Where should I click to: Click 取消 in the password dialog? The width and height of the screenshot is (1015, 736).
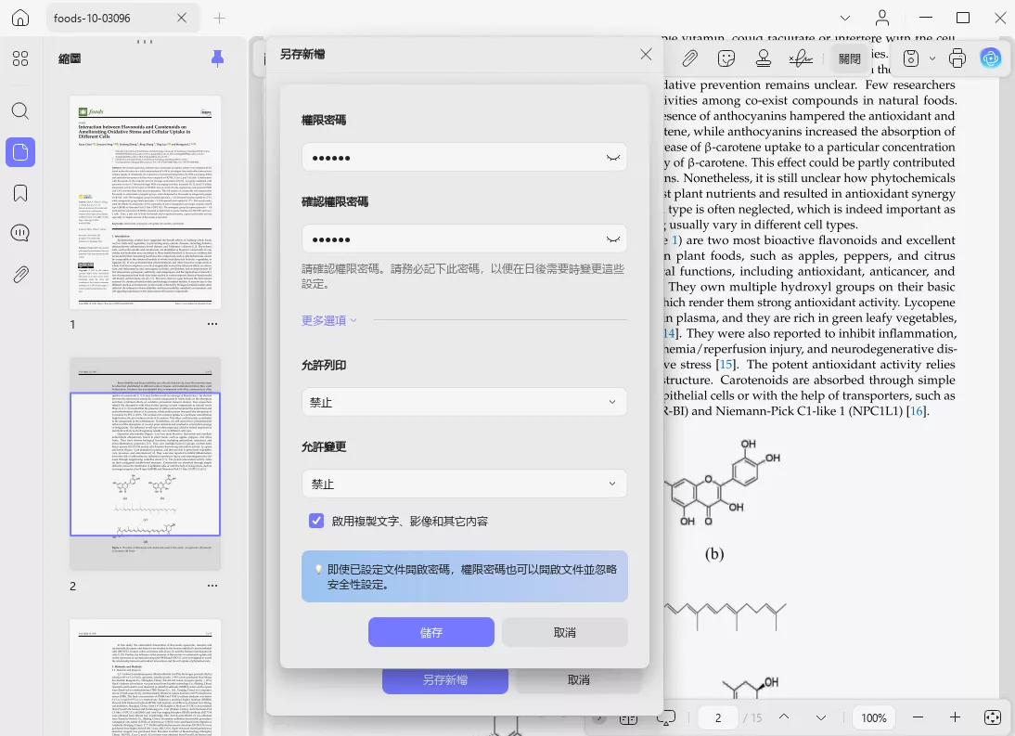click(564, 632)
